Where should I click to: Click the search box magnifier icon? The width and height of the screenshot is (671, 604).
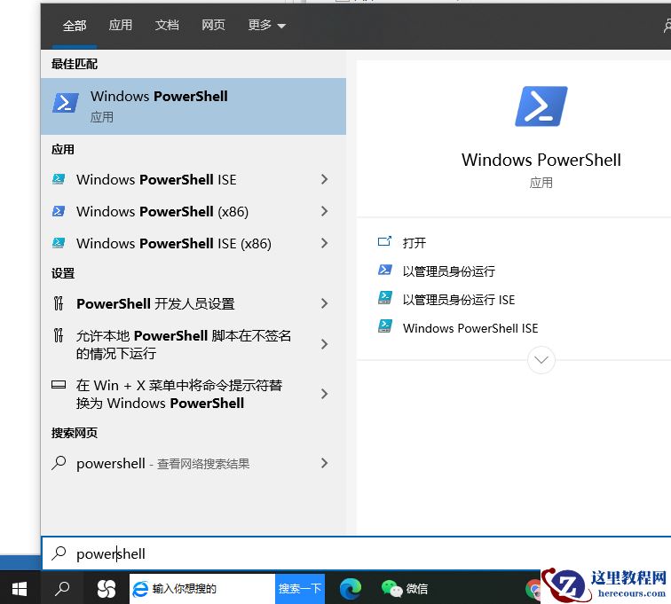click(59, 553)
